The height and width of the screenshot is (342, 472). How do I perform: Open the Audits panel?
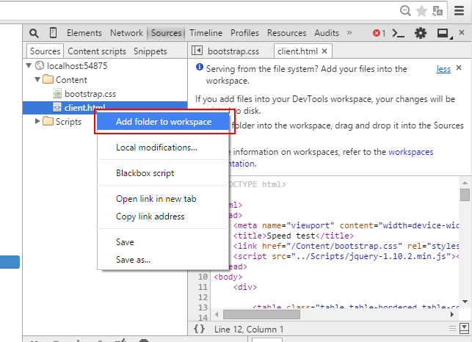click(x=327, y=33)
